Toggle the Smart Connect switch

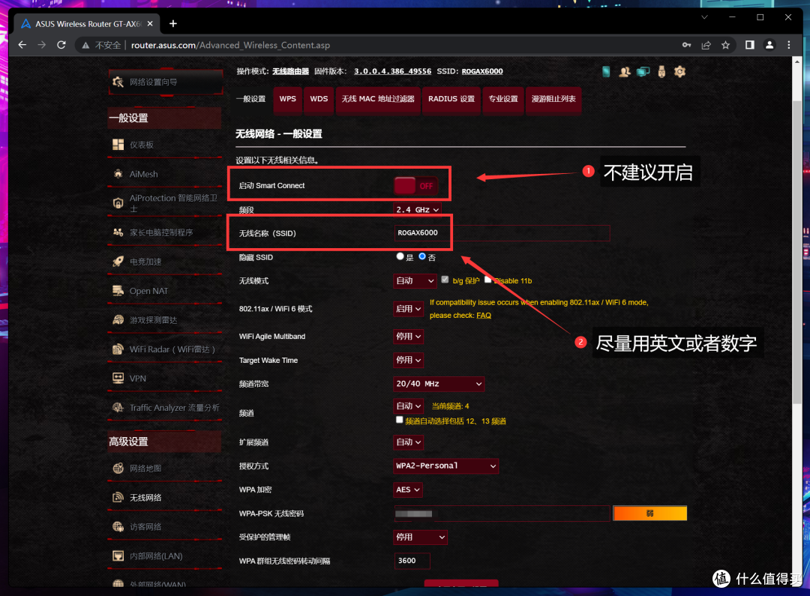coord(416,186)
